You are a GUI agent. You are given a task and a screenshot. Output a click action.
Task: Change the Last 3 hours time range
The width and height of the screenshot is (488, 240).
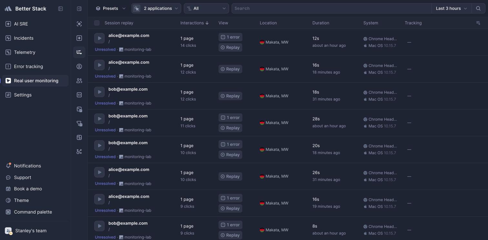[x=452, y=8]
